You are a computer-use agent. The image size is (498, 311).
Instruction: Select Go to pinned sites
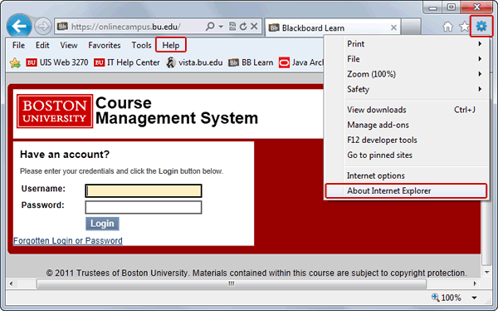[406, 155]
